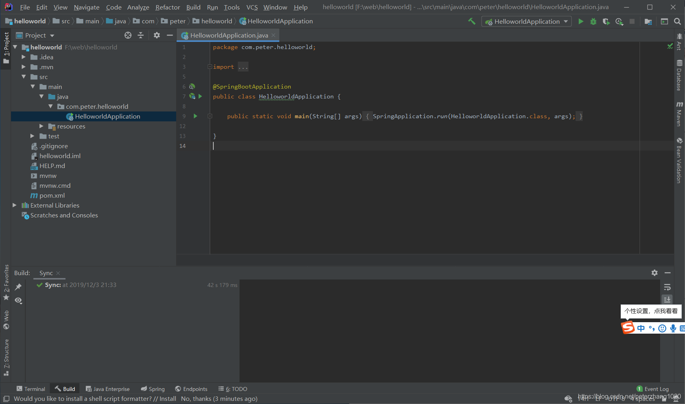Screen dimensions: 685x404
Task: Expand the .idea folder
Action: pos(24,57)
